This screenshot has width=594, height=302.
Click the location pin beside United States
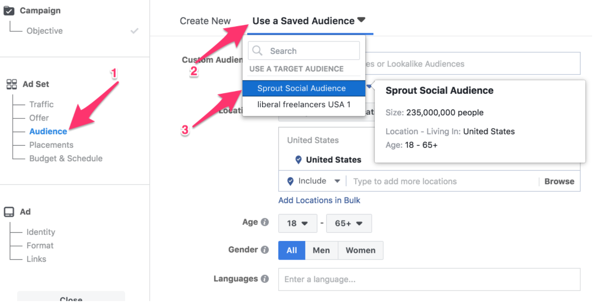298,160
